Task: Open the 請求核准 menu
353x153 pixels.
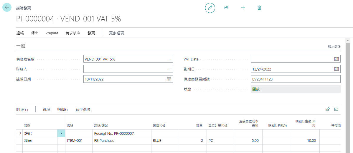Action: [x=73, y=33]
